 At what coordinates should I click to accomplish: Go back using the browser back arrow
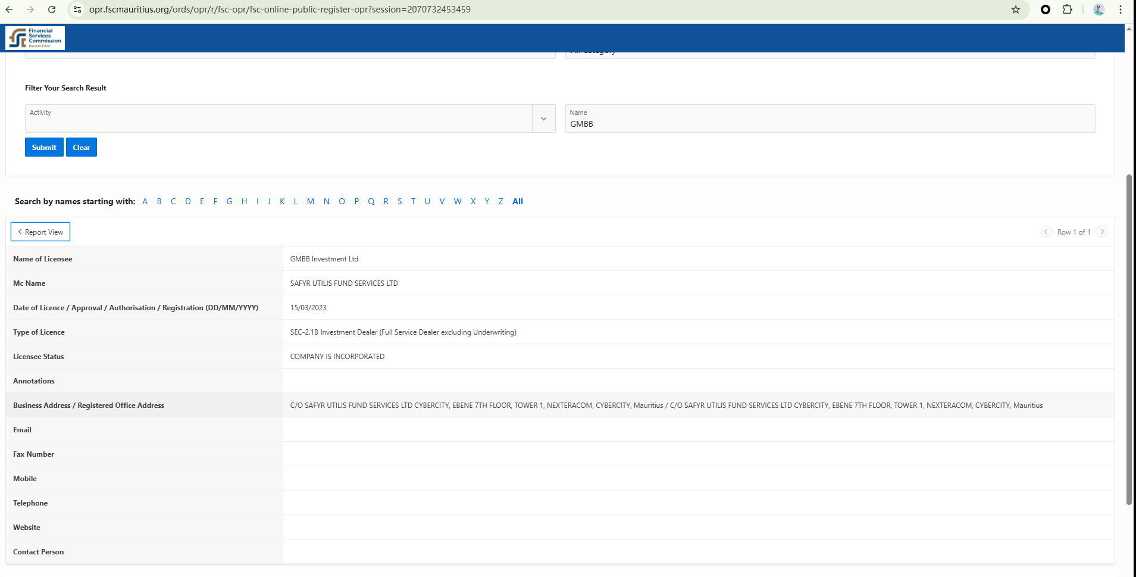tap(10, 10)
